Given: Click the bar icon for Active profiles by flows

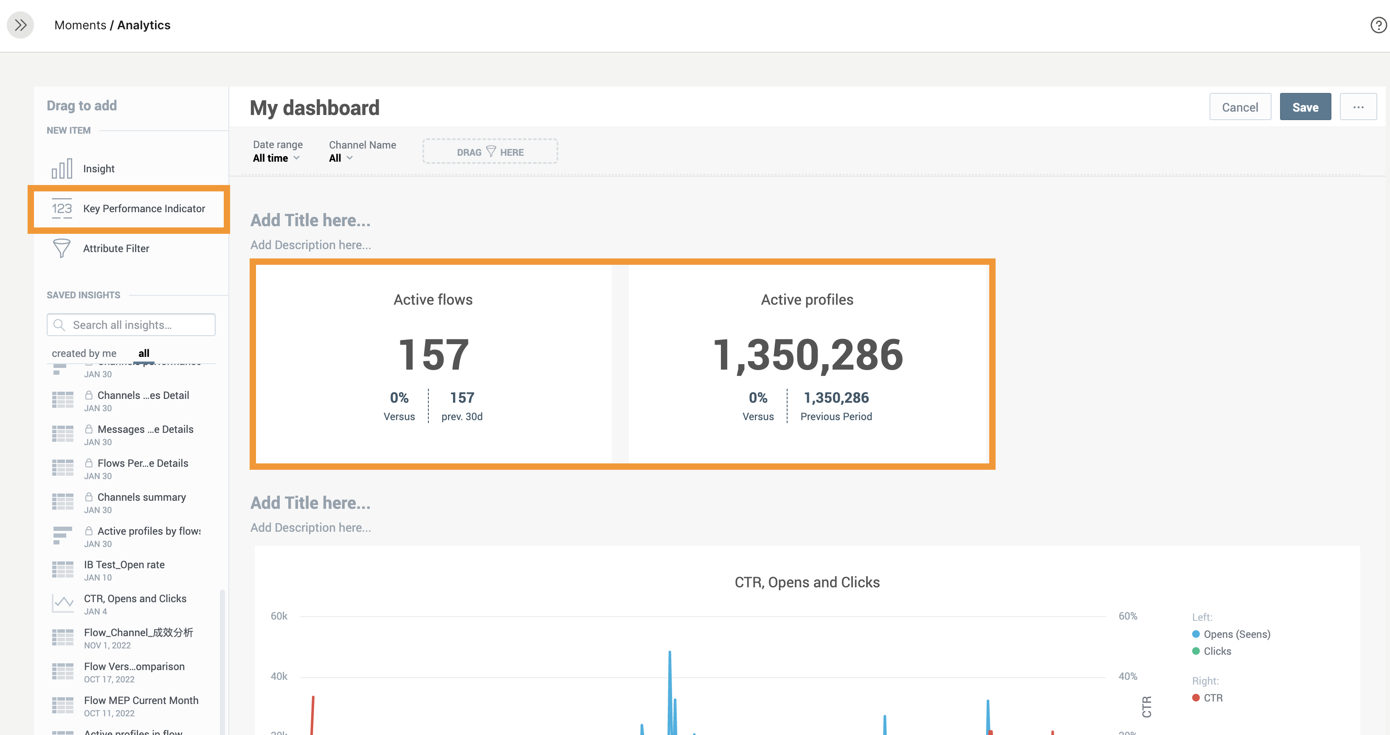Looking at the screenshot, I should (x=62, y=536).
